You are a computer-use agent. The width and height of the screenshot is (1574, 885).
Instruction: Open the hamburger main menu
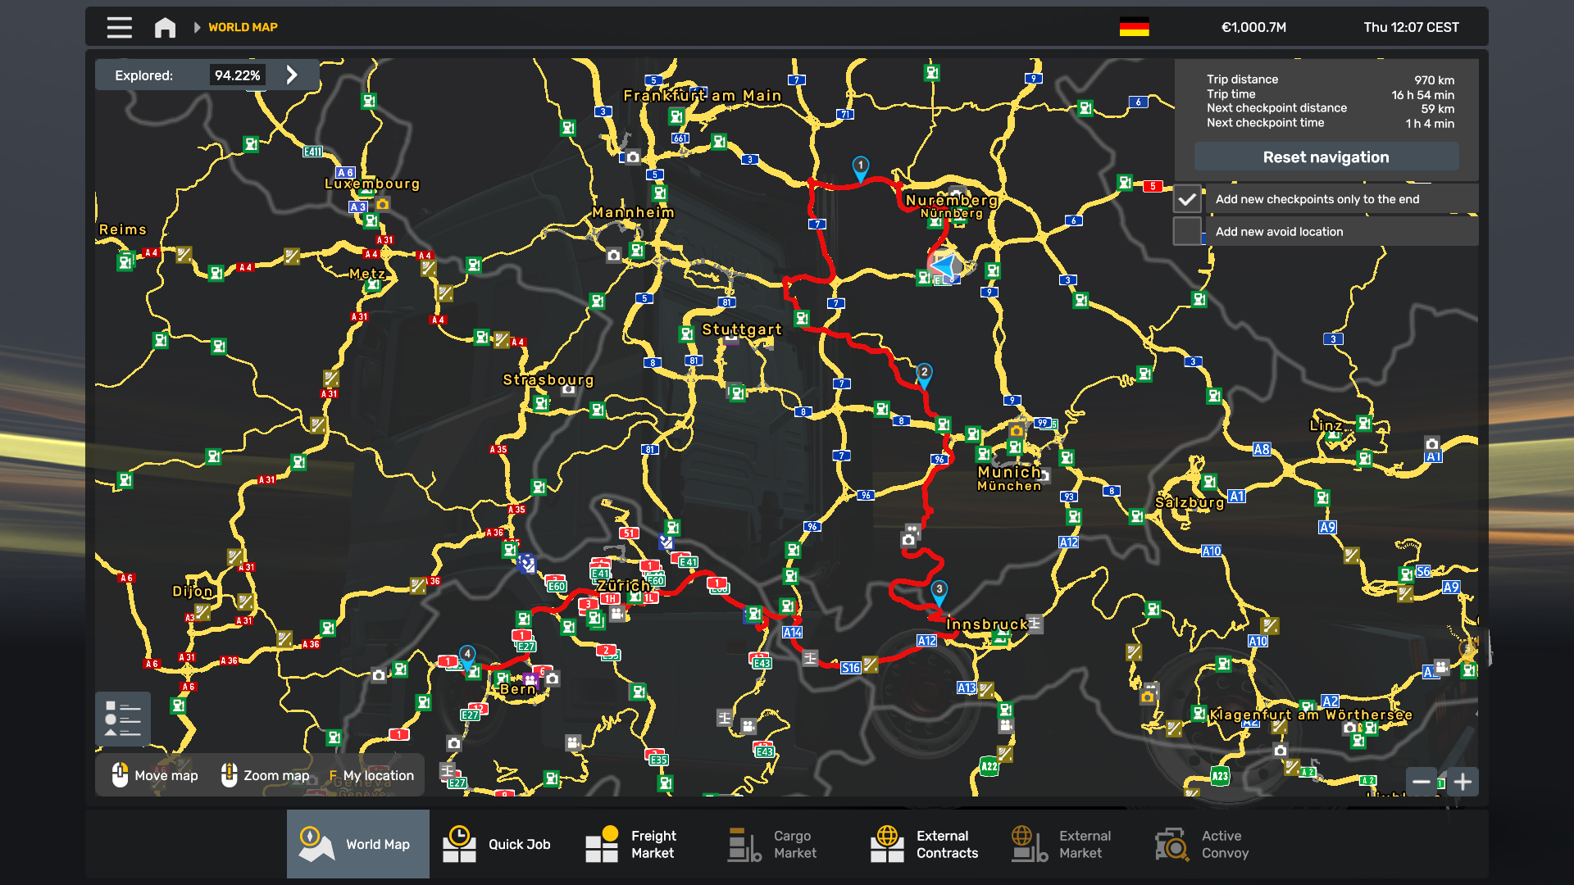point(119,27)
